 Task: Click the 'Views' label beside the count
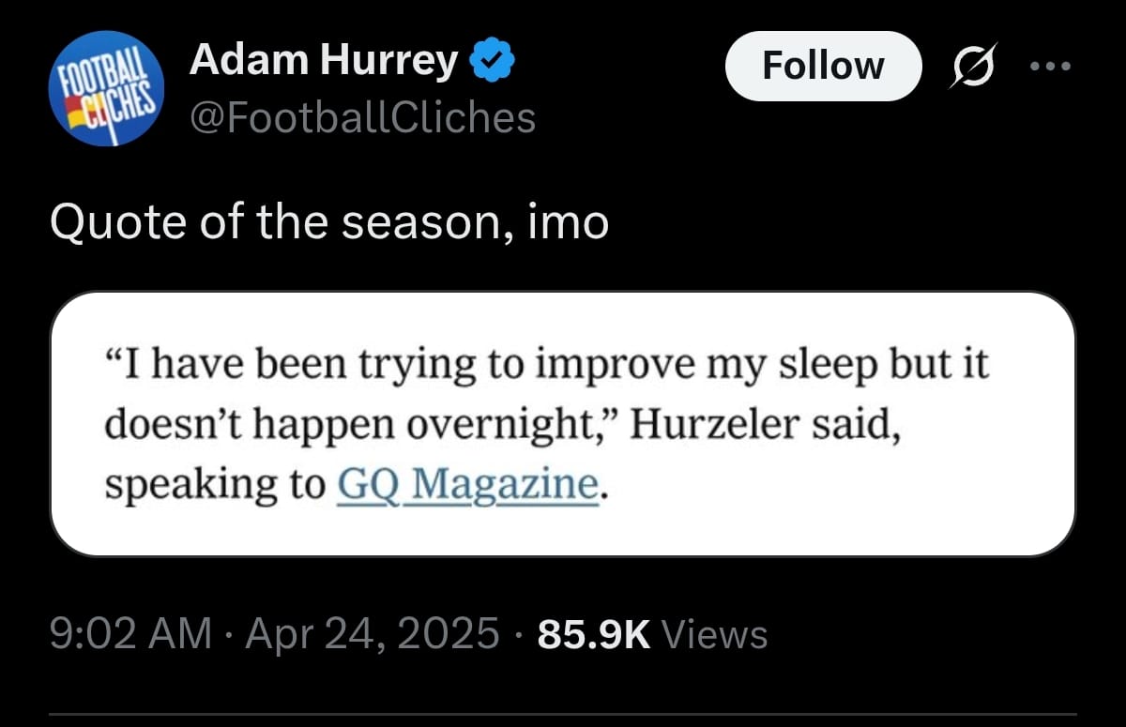click(715, 634)
